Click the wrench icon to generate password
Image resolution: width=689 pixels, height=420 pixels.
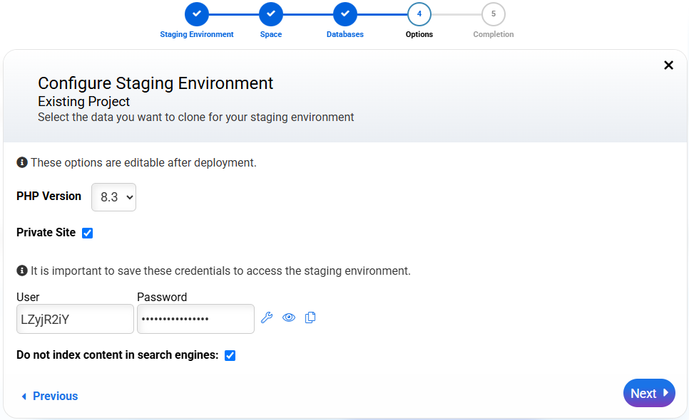[x=267, y=317]
